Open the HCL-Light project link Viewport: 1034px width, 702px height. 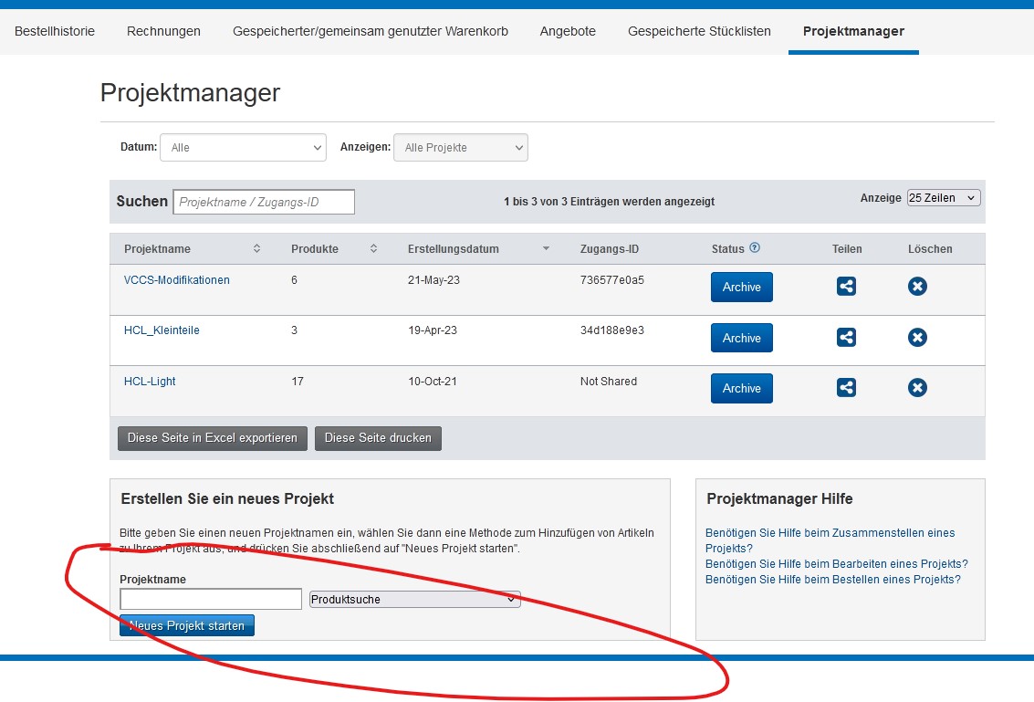pyautogui.click(x=150, y=381)
